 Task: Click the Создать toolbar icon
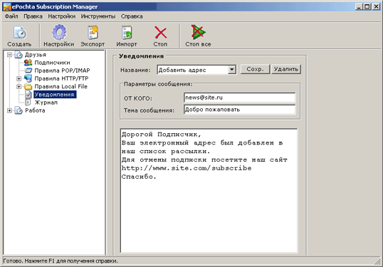pyautogui.click(x=19, y=33)
